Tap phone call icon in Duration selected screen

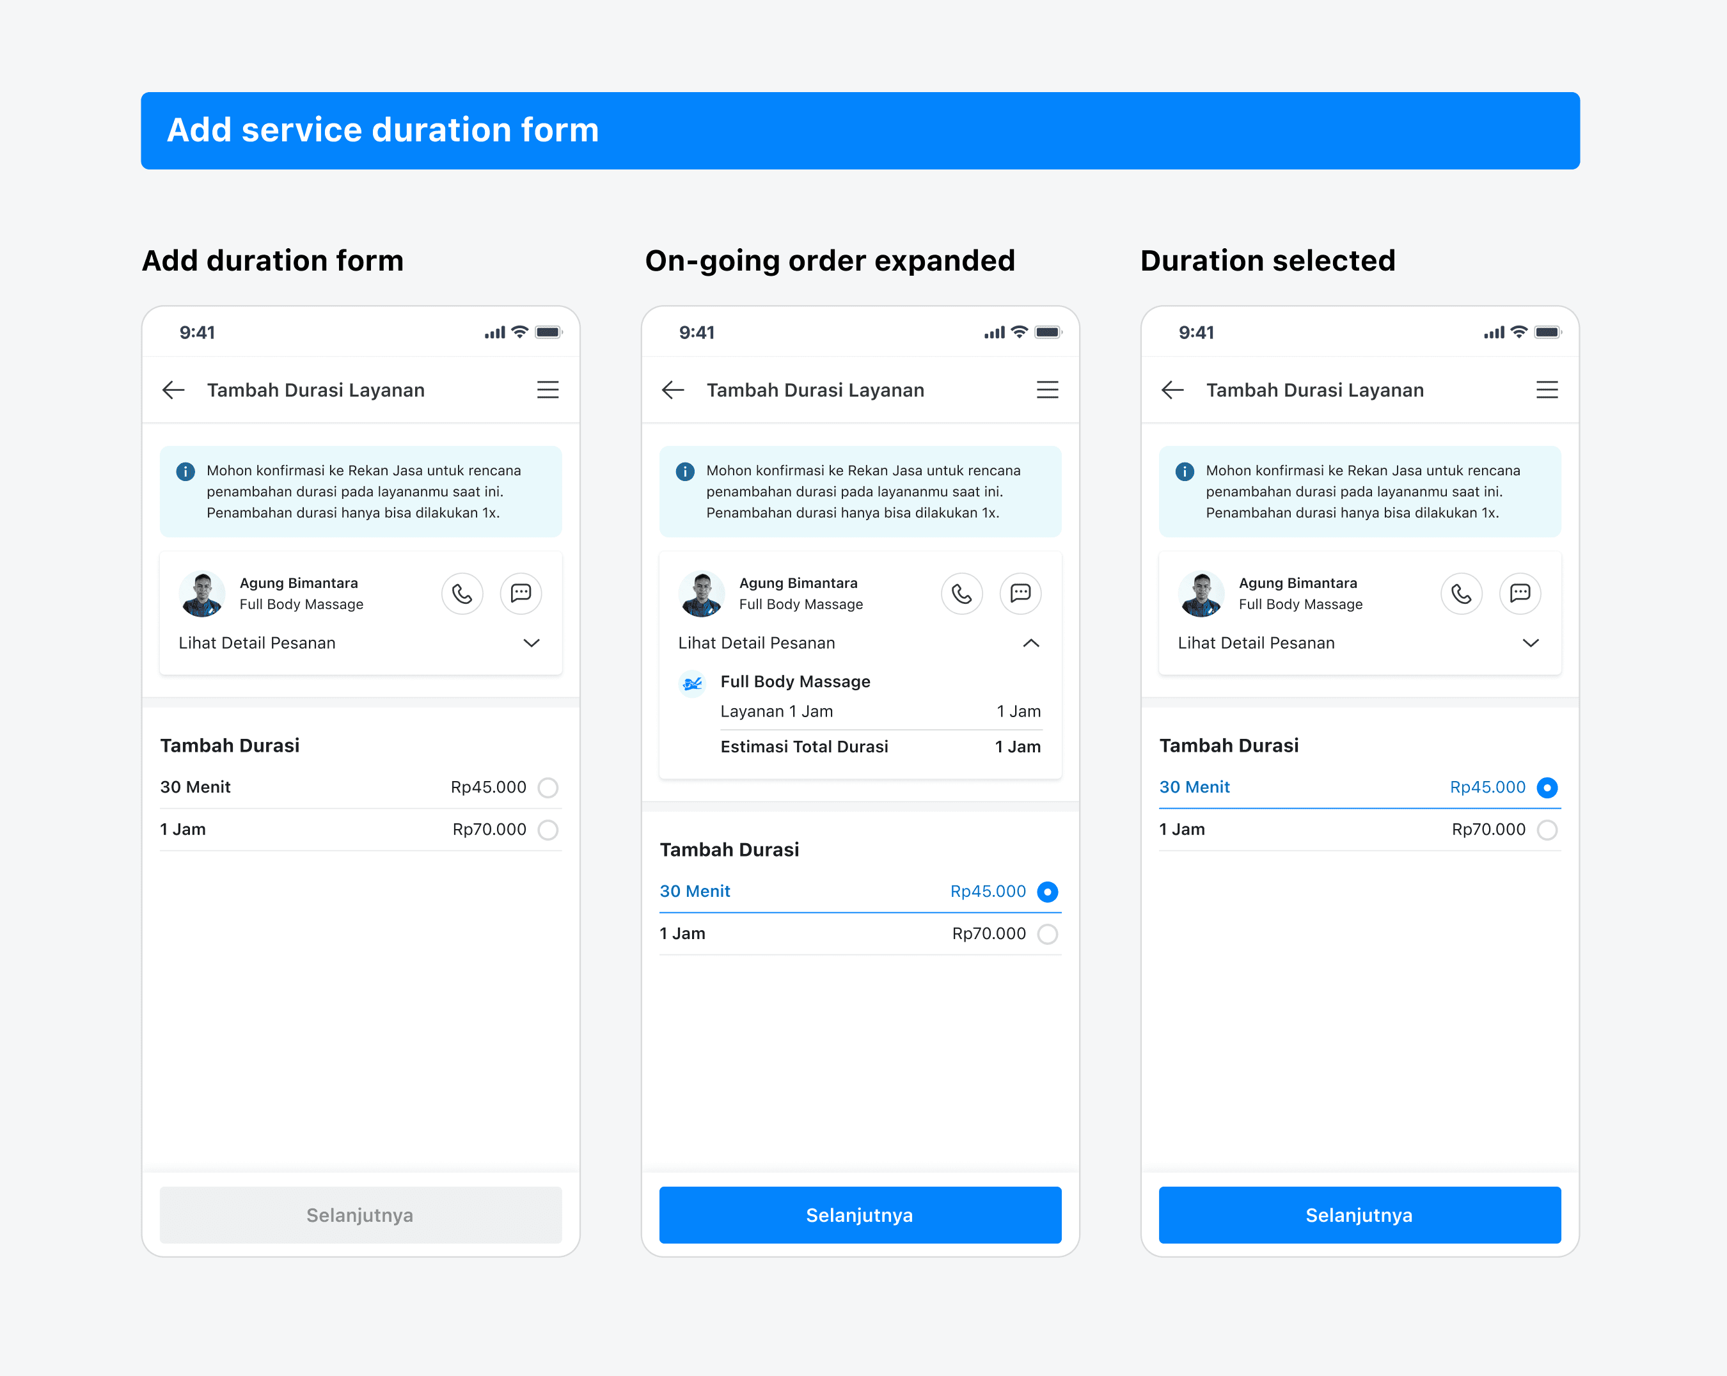1460,594
